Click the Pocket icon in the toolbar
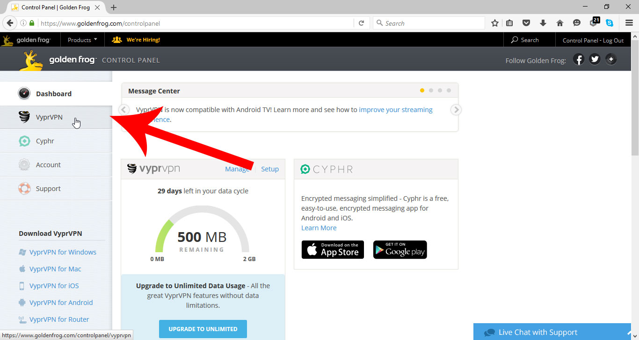639x340 pixels. pos(526,23)
